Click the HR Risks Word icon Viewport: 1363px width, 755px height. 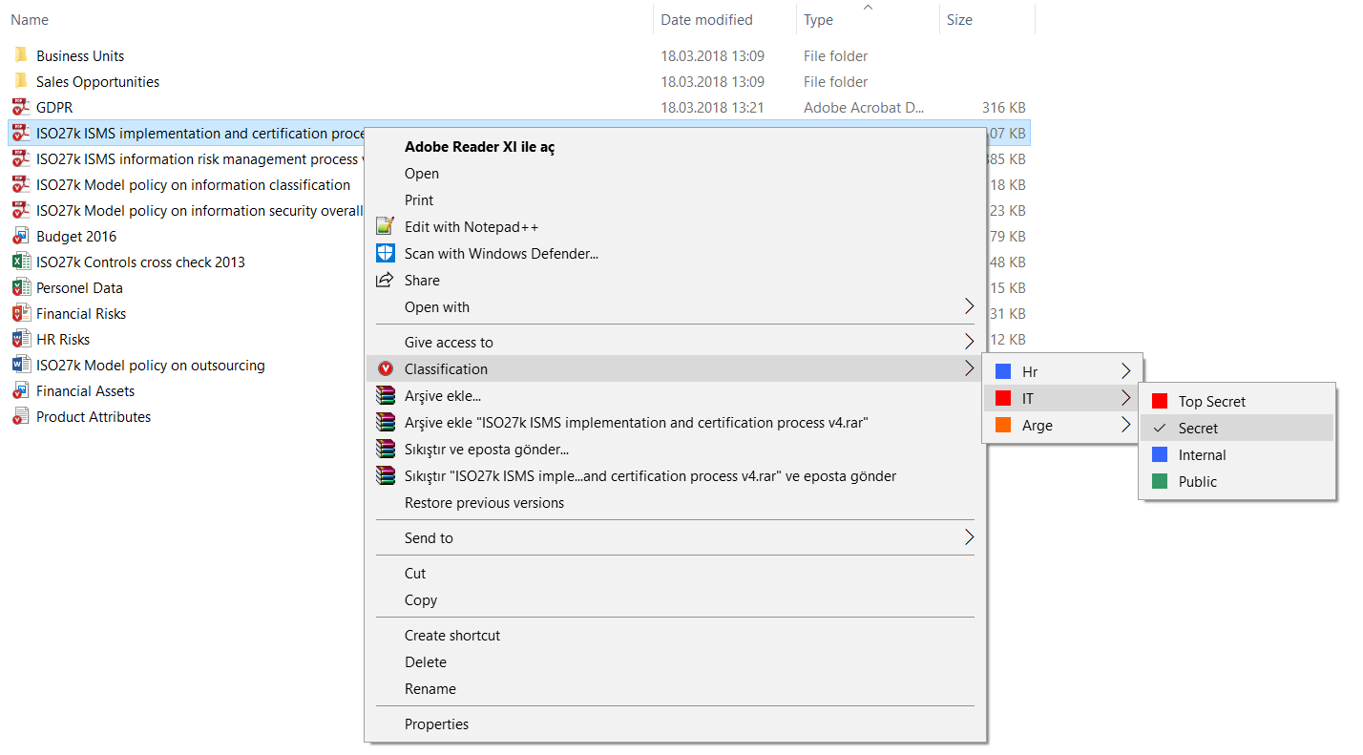point(21,339)
